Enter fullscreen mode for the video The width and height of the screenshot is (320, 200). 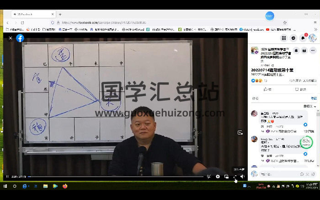tap(235, 177)
